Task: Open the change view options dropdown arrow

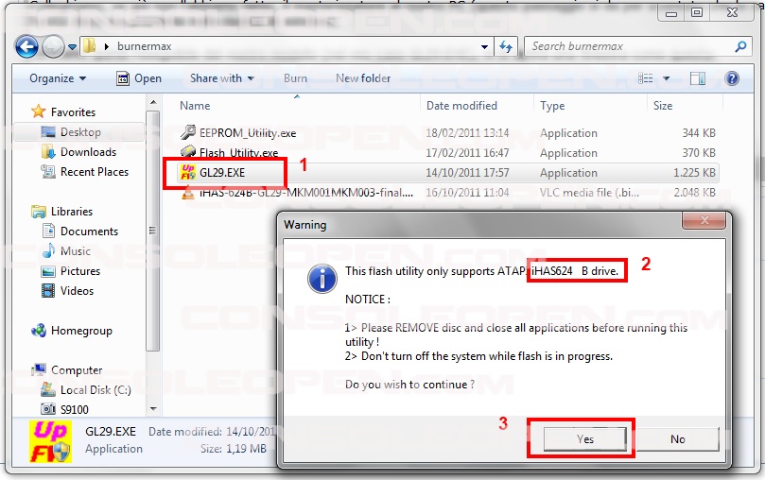Action: 668,78
